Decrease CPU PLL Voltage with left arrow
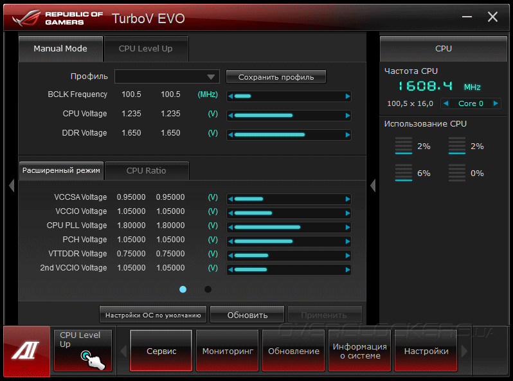 pyautogui.click(x=231, y=227)
